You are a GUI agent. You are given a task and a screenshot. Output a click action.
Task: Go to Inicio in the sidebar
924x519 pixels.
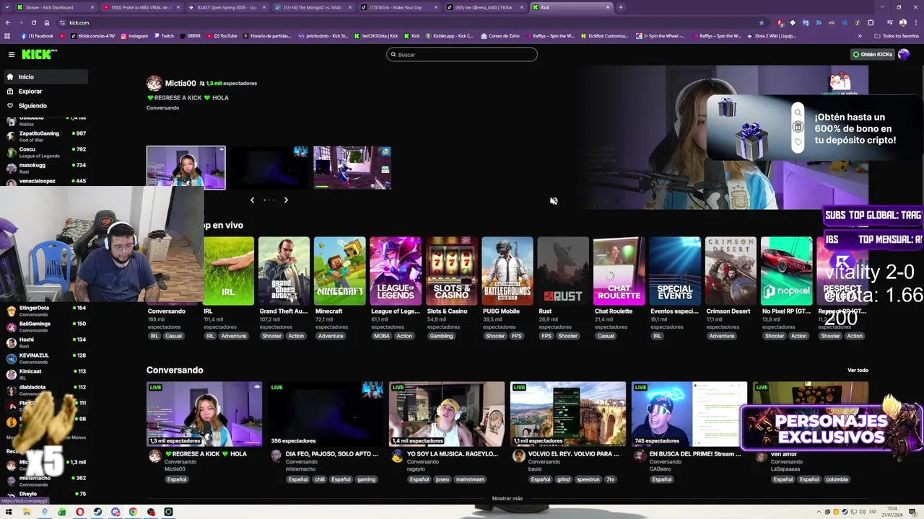(x=45, y=76)
